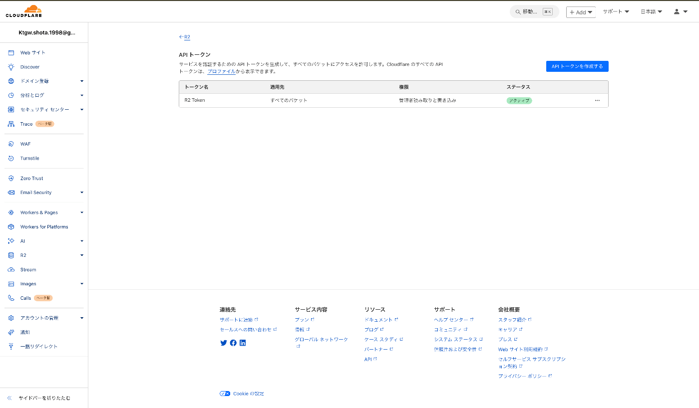Click the 移動... search field
Screen dimensions: 699x408
pos(534,11)
